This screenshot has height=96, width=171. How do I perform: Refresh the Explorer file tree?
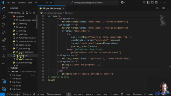tap(30, 13)
